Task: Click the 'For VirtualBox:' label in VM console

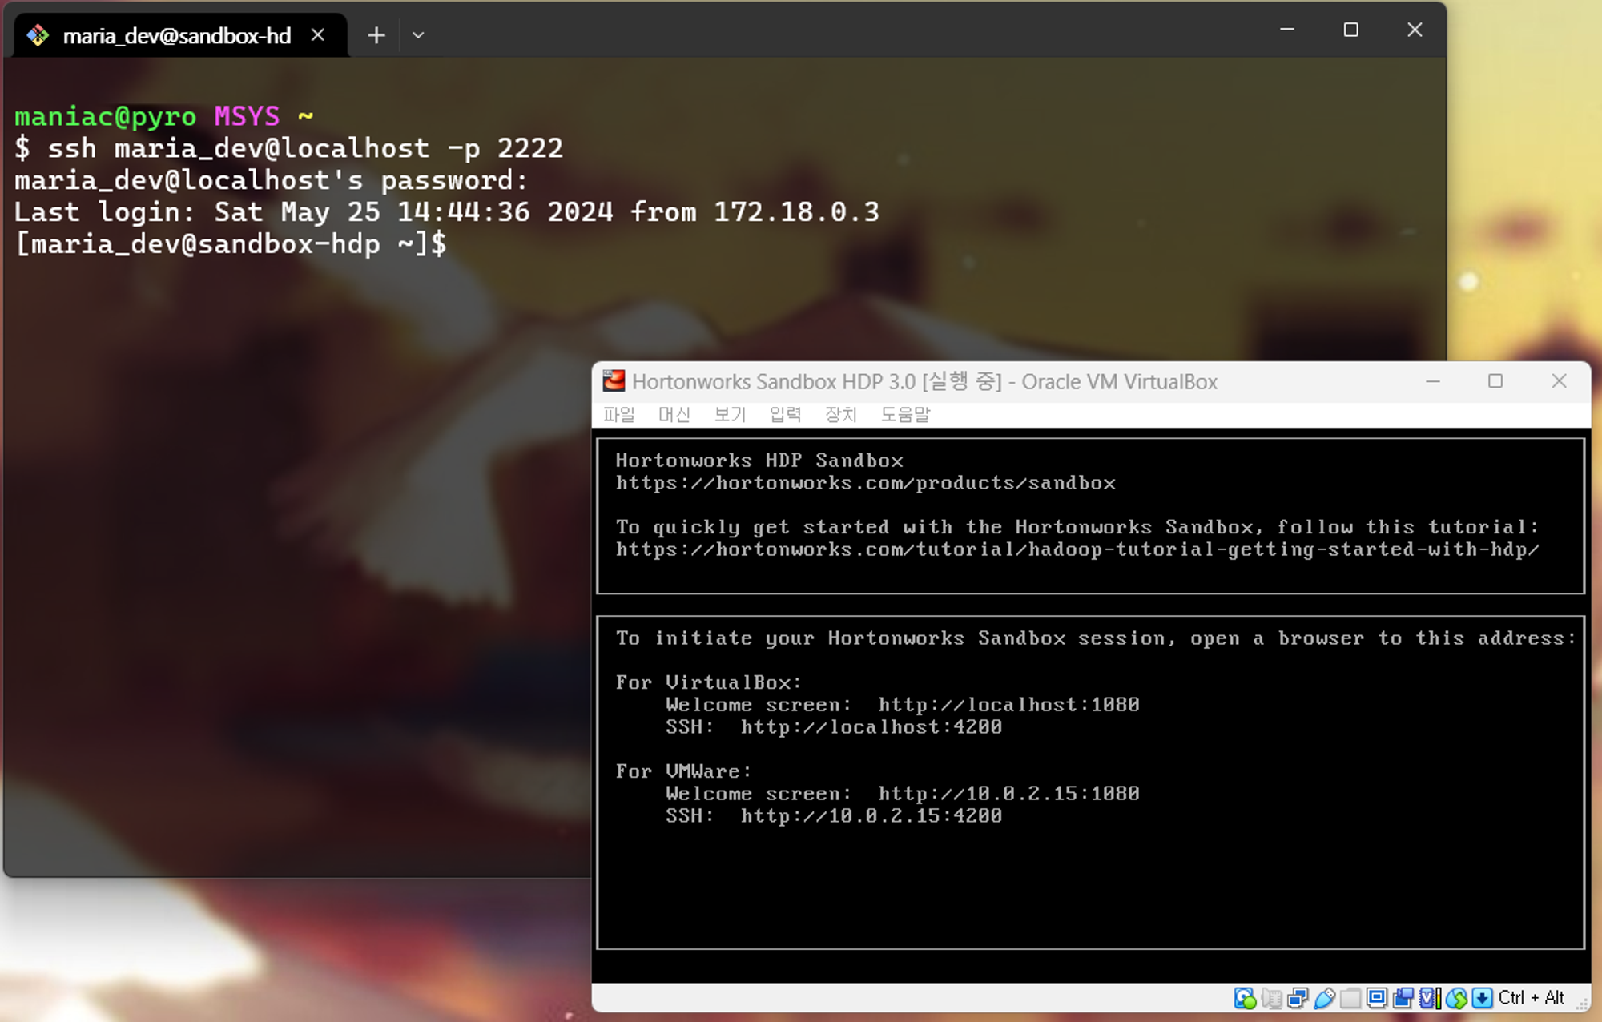Action: (x=709, y=682)
